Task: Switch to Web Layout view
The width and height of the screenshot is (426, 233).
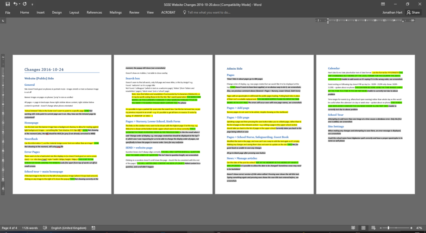Action: click(373, 228)
